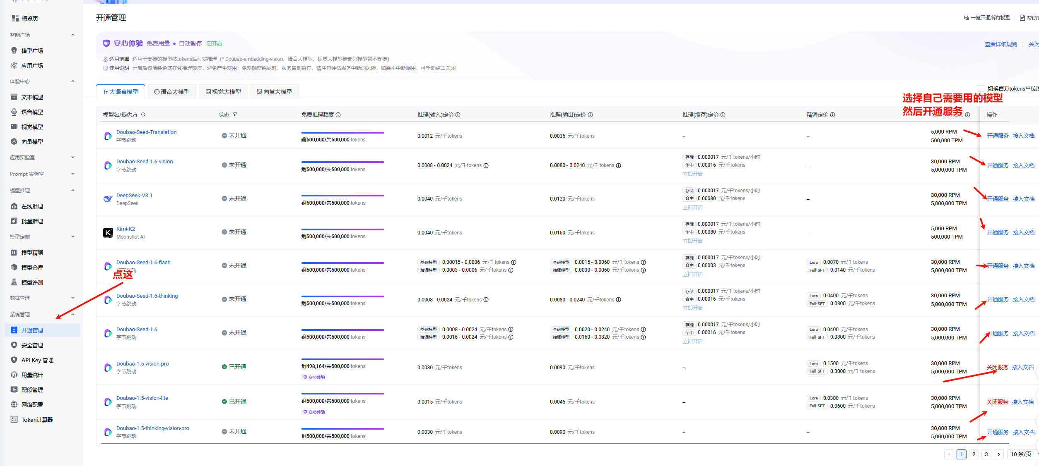Switch to the 向量大模型 tab
Screen dimensions: 1039x466
(x=275, y=92)
